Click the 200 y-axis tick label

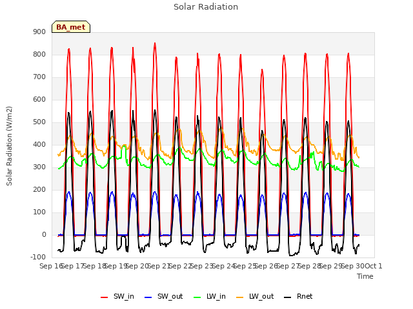39,190
